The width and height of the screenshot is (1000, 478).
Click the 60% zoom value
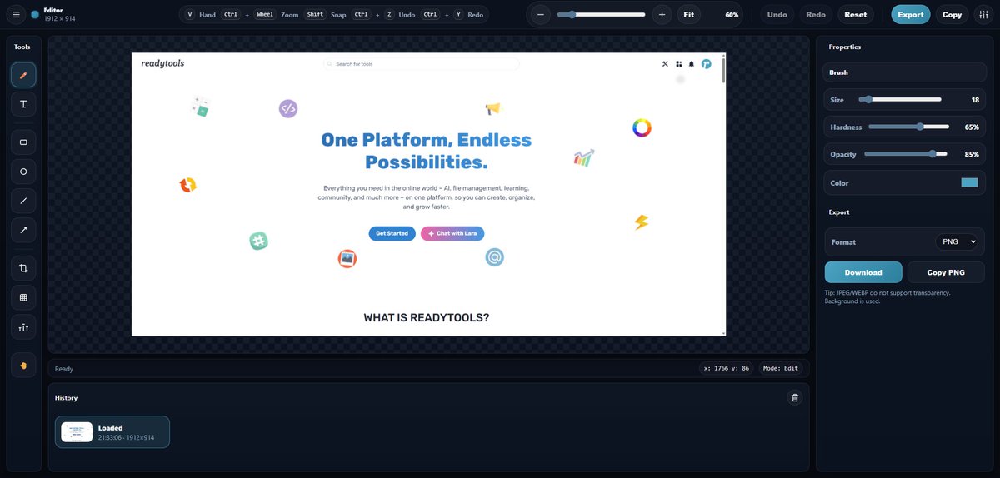[732, 15]
